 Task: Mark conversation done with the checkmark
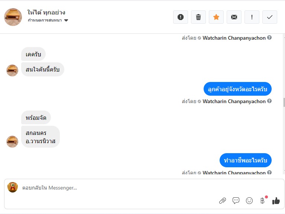(x=270, y=17)
